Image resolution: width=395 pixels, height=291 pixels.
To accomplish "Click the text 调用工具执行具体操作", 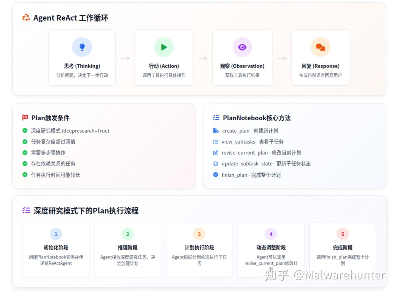I will tap(164, 75).
